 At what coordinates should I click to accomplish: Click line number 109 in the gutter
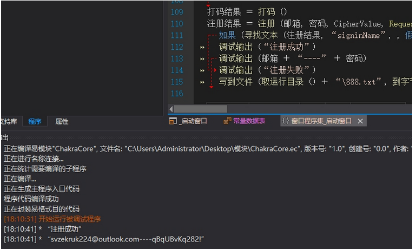click(177, 12)
